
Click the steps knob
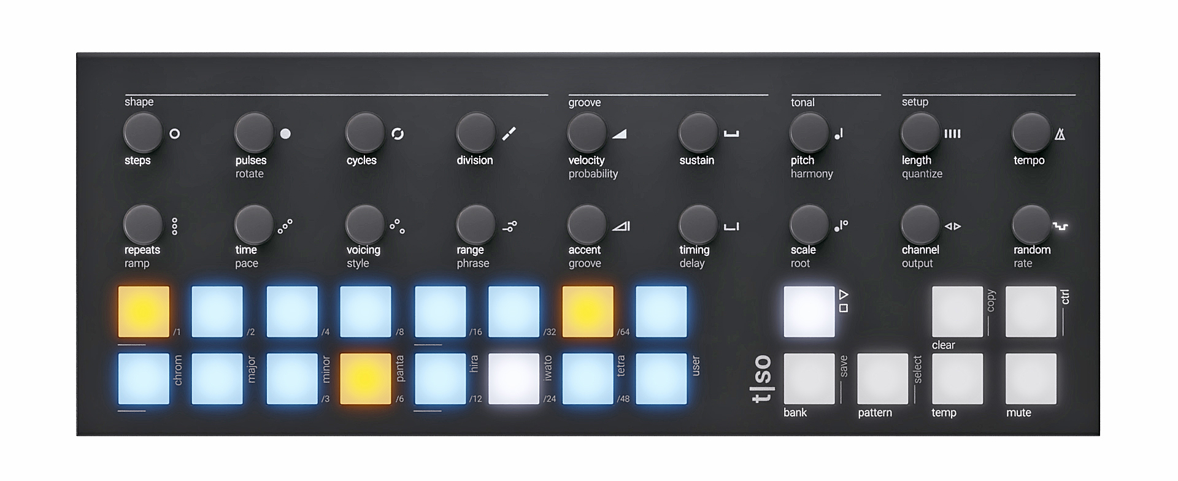[142, 132]
